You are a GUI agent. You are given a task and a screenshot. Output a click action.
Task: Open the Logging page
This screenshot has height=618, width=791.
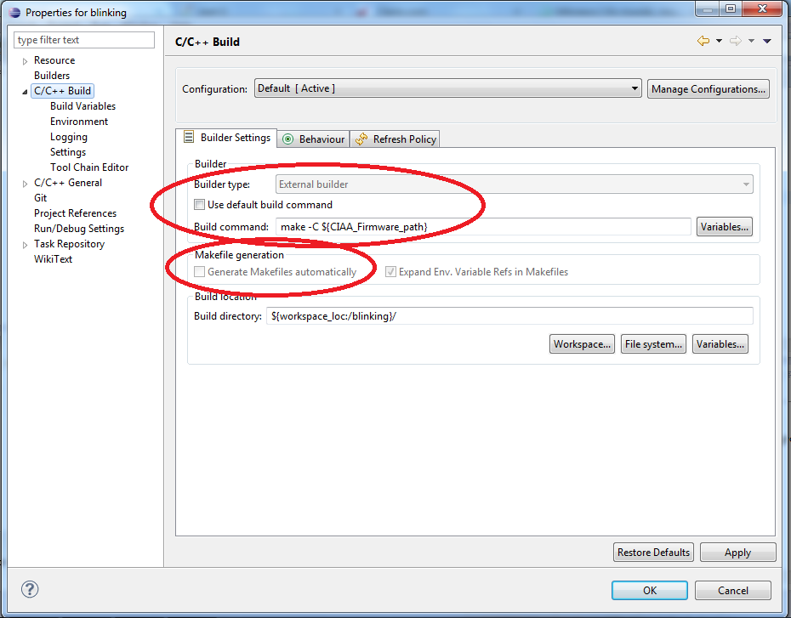pos(69,137)
